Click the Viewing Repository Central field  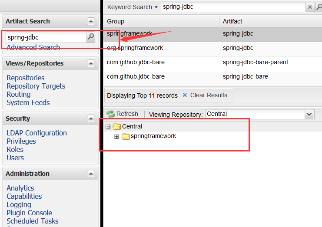pos(255,114)
